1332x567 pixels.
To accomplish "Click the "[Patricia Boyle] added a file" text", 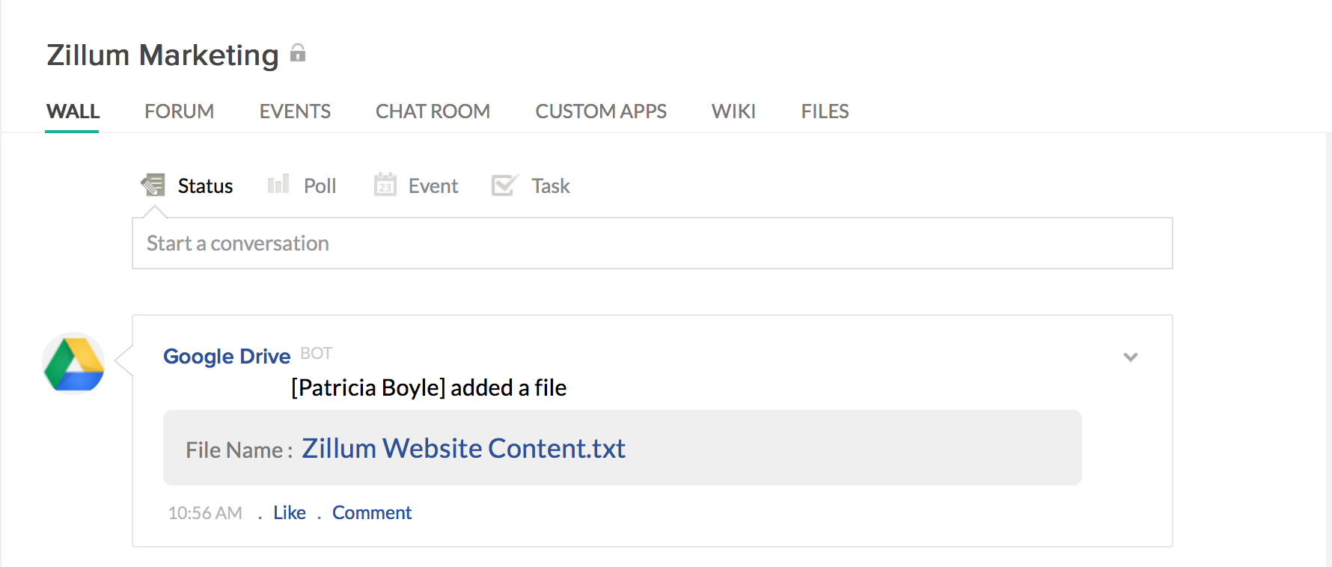I will pos(429,387).
